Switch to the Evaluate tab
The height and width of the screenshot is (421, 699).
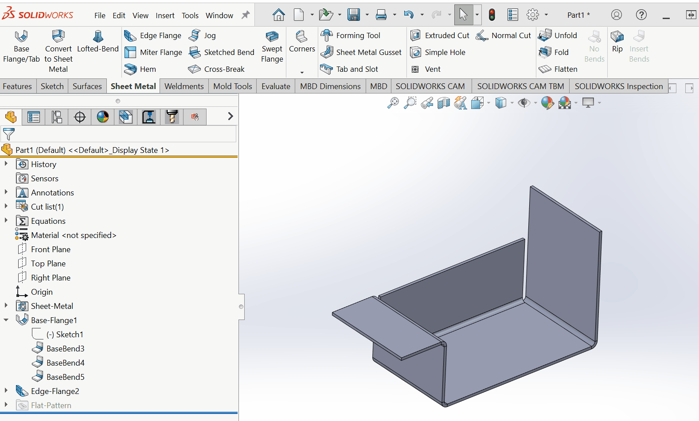[276, 86]
